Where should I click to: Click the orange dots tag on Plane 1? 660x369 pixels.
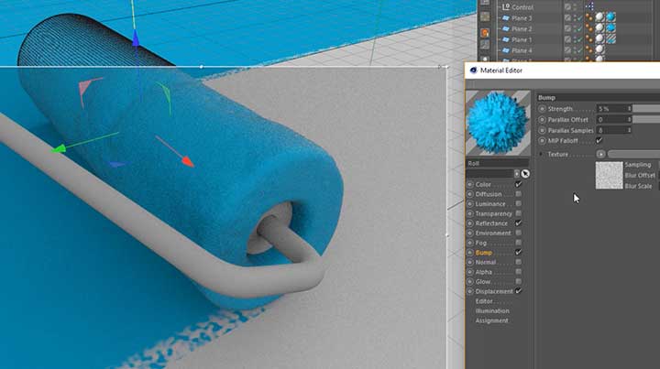tap(588, 39)
